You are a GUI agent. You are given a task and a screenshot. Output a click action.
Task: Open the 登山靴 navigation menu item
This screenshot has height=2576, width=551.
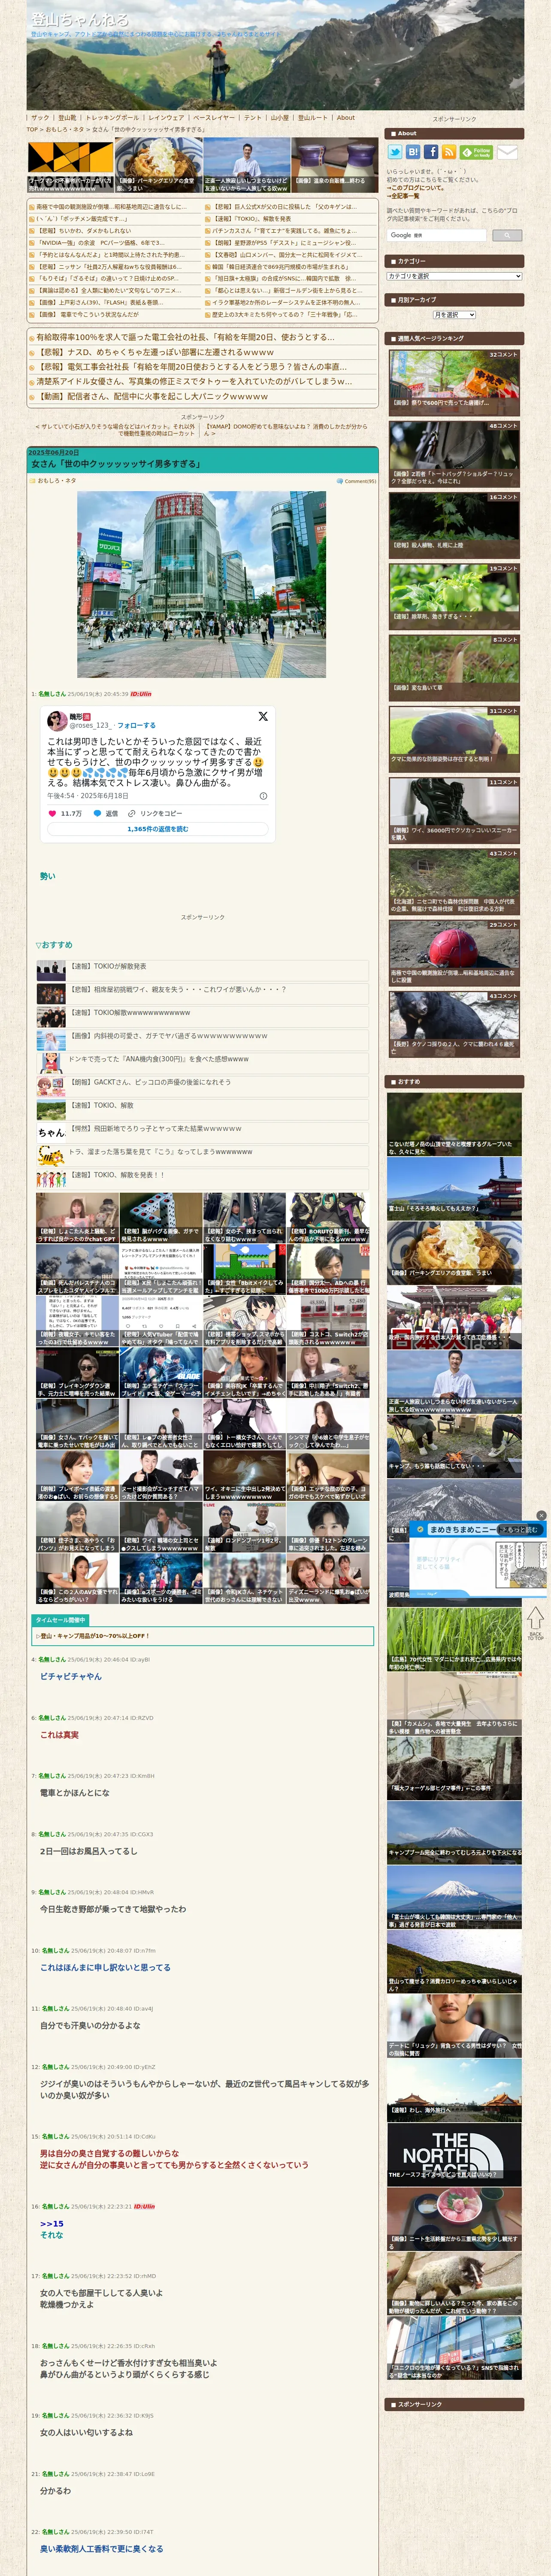(67, 118)
